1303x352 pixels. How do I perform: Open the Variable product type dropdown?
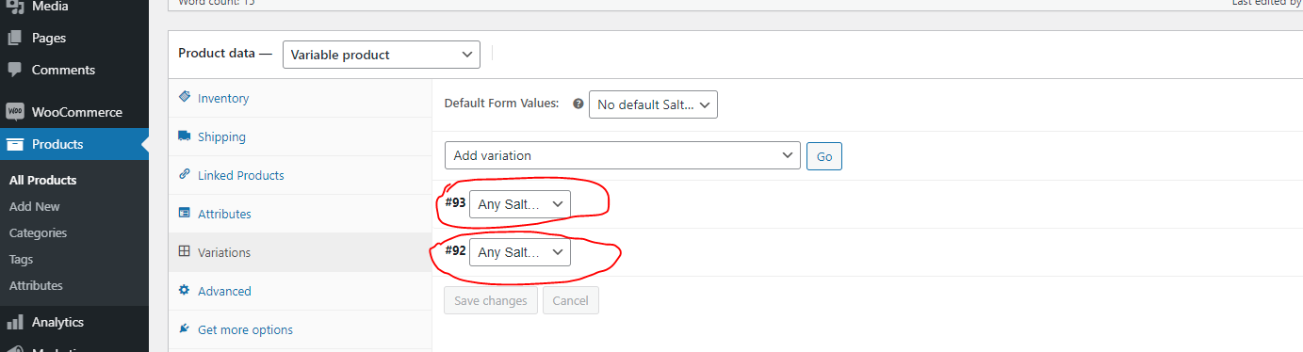[382, 55]
